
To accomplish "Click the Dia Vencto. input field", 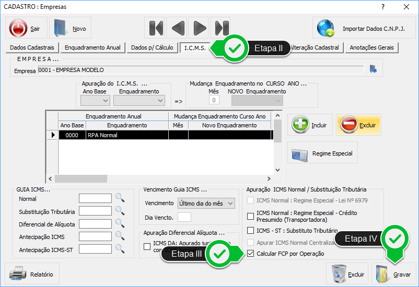I will [x=184, y=217].
